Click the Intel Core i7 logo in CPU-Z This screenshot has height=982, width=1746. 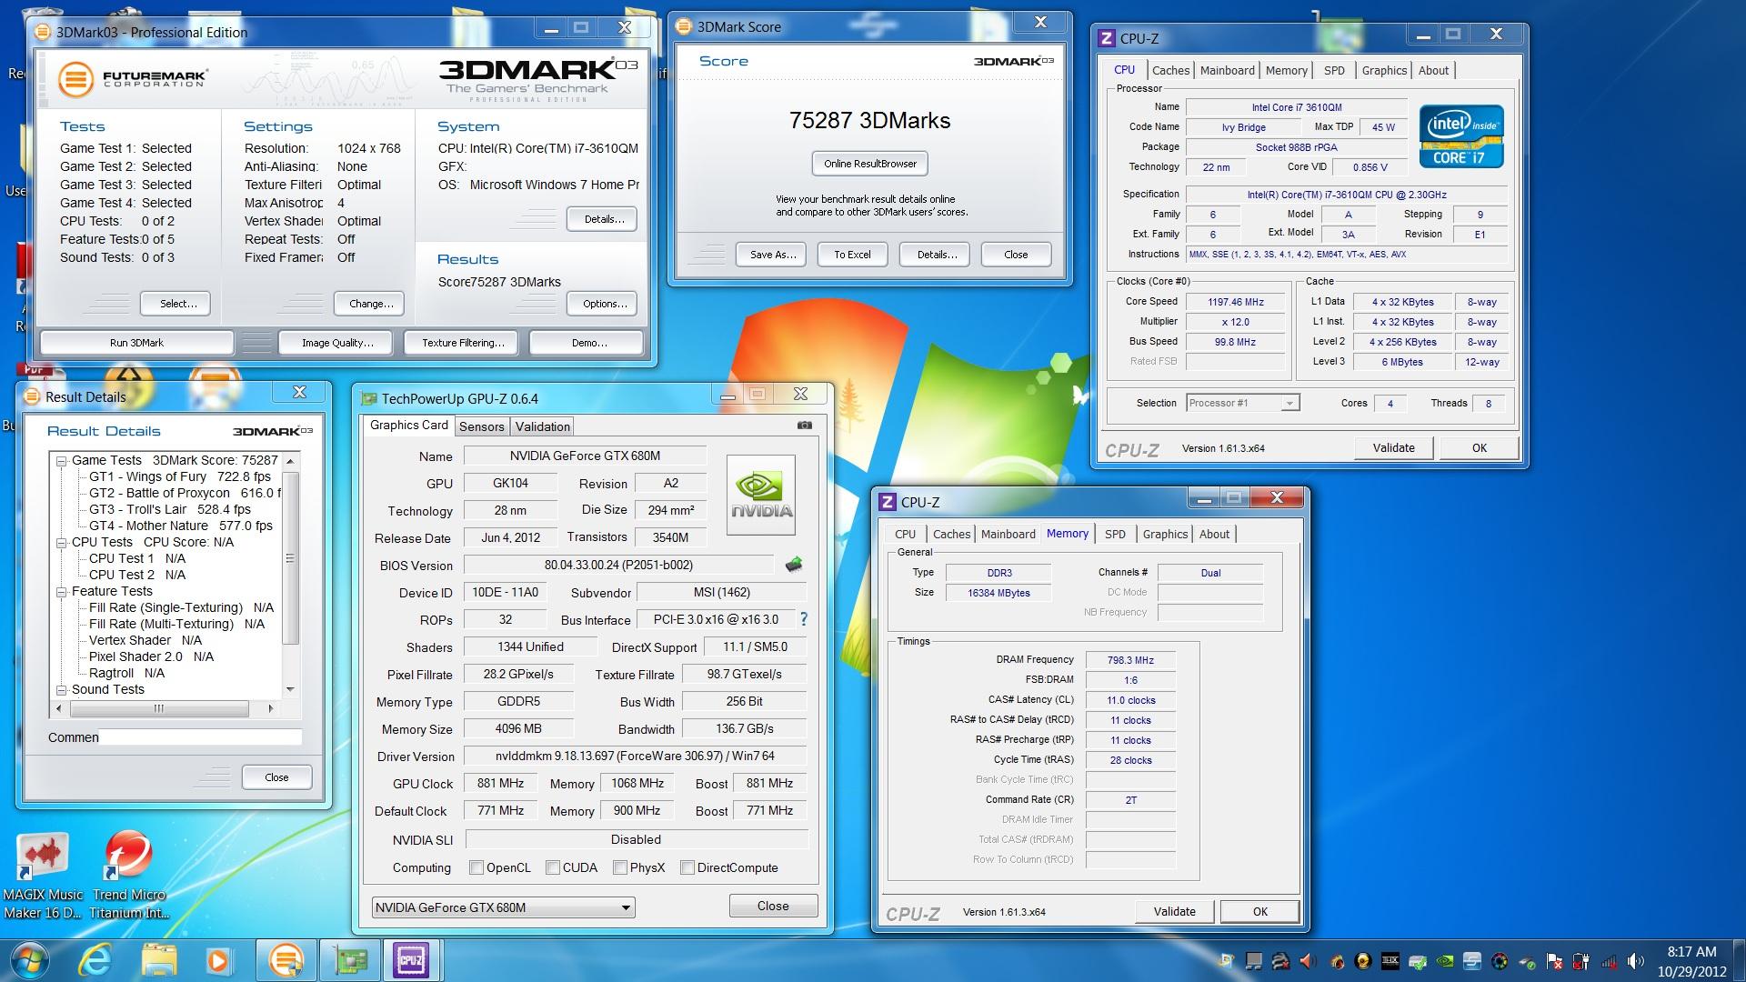[x=1461, y=137]
